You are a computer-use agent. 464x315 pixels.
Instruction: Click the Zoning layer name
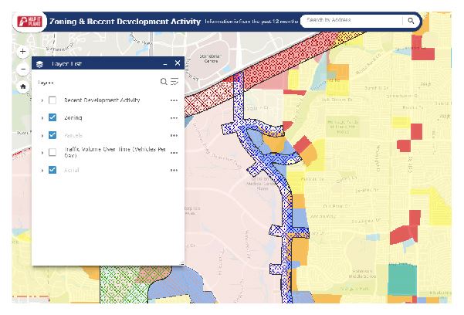tap(73, 118)
